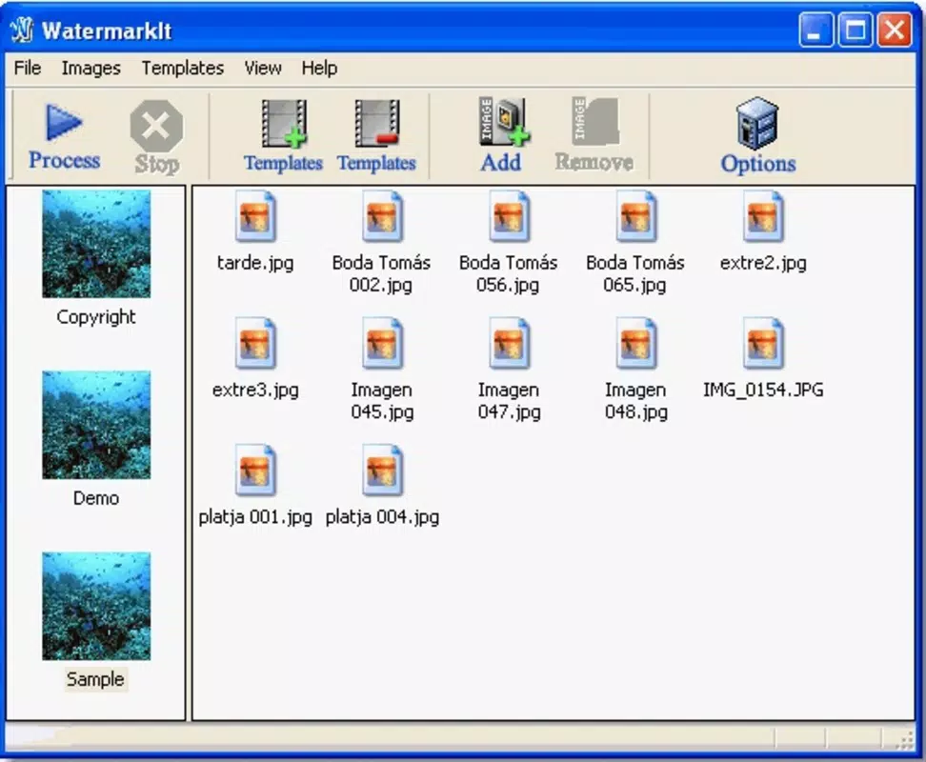Click the Imagen 047.jpg file name
The width and height of the screenshot is (926, 762).
point(509,401)
